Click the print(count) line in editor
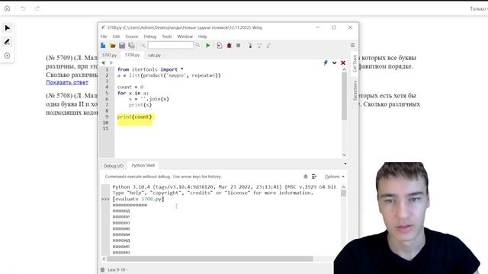Image resolution: width=488 pixels, height=274 pixels. (134, 116)
